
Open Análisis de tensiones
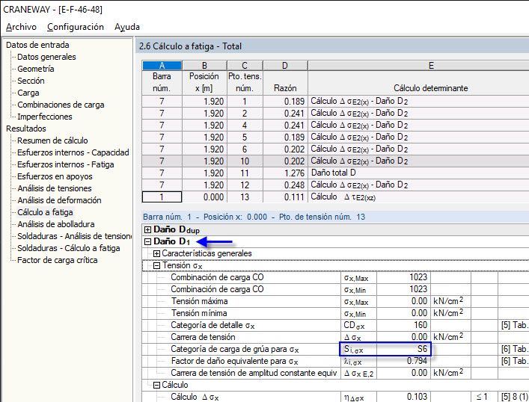(55, 188)
